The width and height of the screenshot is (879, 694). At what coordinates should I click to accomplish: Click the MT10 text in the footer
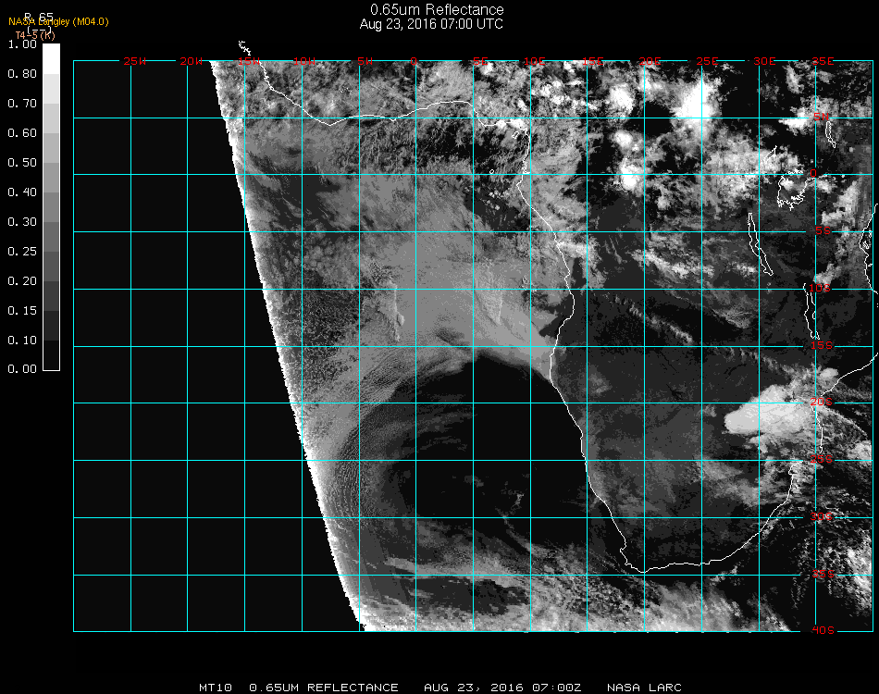click(x=215, y=688)
